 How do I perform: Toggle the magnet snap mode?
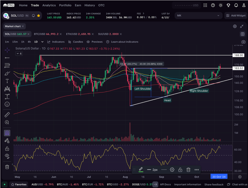tap(7, 133)
